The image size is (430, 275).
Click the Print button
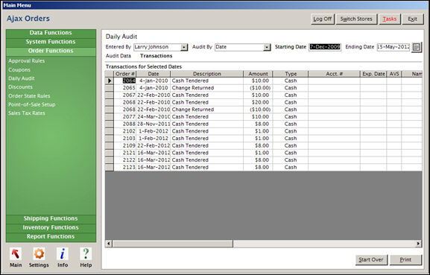click(405, 259)
